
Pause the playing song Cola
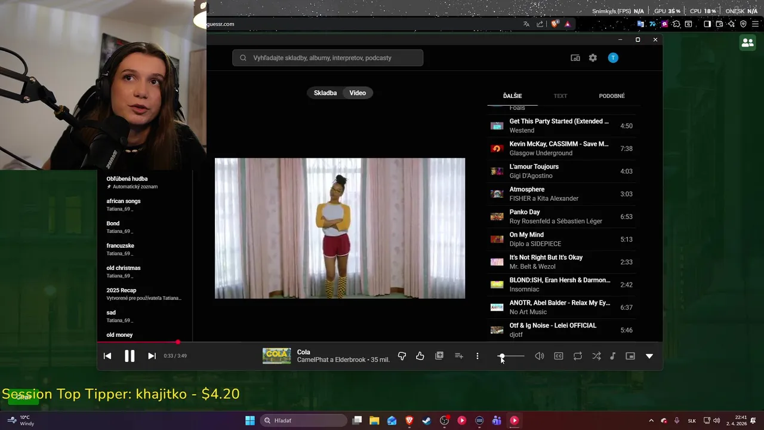(x=130, y=356)
